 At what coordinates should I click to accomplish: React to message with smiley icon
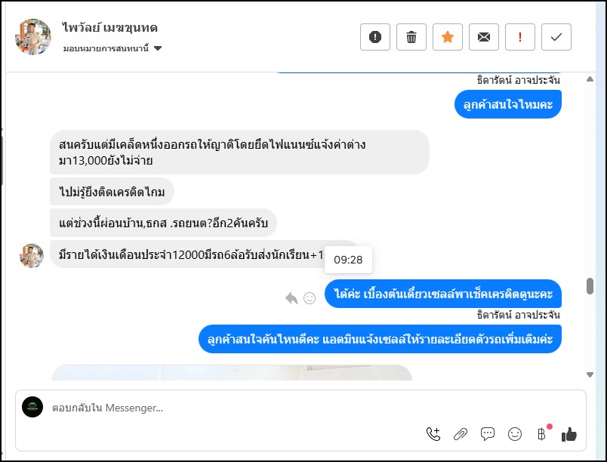pos(310,298)
